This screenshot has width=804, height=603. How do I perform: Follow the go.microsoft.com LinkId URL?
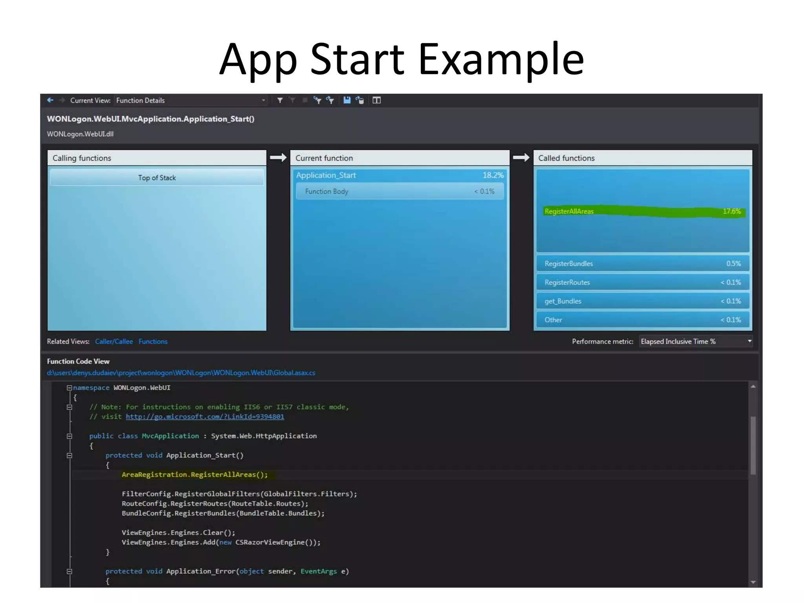[x=205, y=417]
